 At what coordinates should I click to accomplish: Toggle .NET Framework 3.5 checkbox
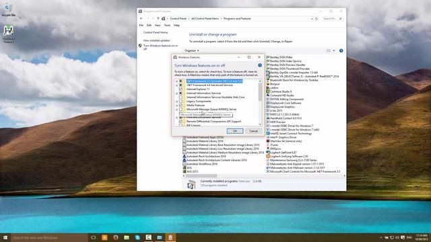point(180,81)
